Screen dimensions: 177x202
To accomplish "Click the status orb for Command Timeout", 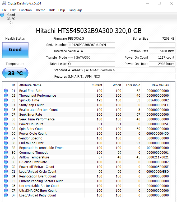I will pyautogui.click(x=6, y=153).
